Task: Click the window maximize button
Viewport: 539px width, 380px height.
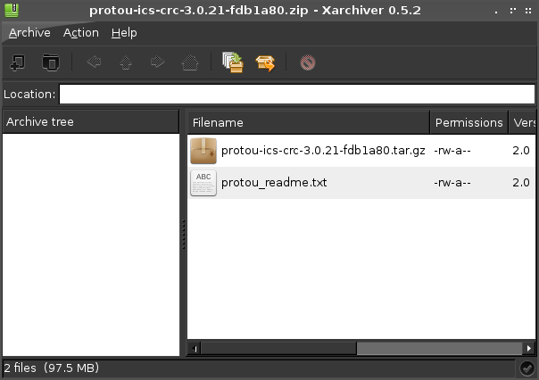Action: tap(512, 11)
